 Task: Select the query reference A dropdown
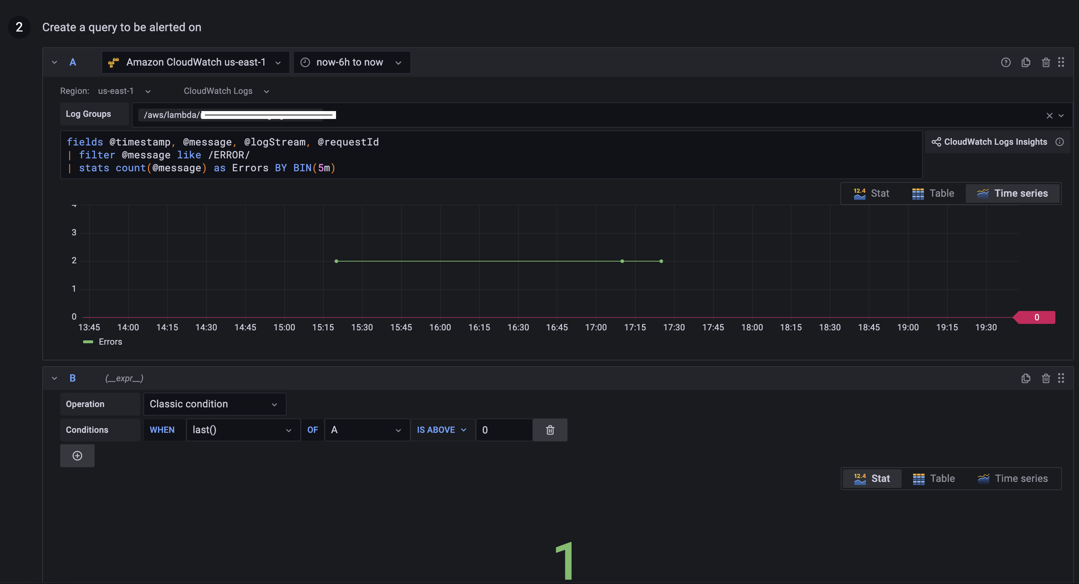pyautogui.click(x=367, y=430)
